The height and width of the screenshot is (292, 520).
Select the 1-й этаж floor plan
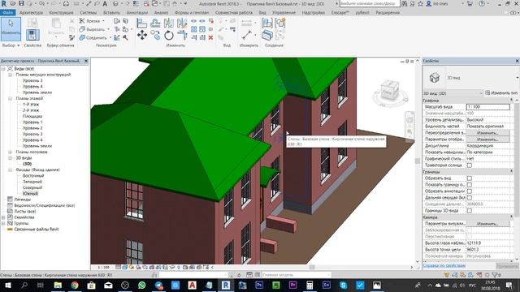(31, 105)
